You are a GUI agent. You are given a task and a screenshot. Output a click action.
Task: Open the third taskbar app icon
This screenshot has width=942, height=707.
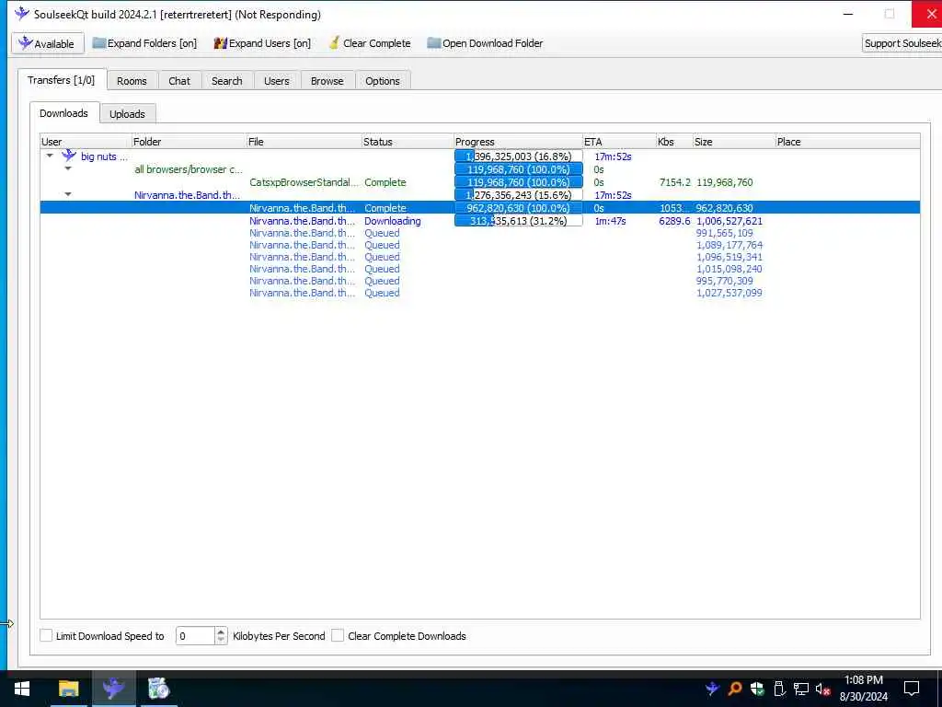158,689
